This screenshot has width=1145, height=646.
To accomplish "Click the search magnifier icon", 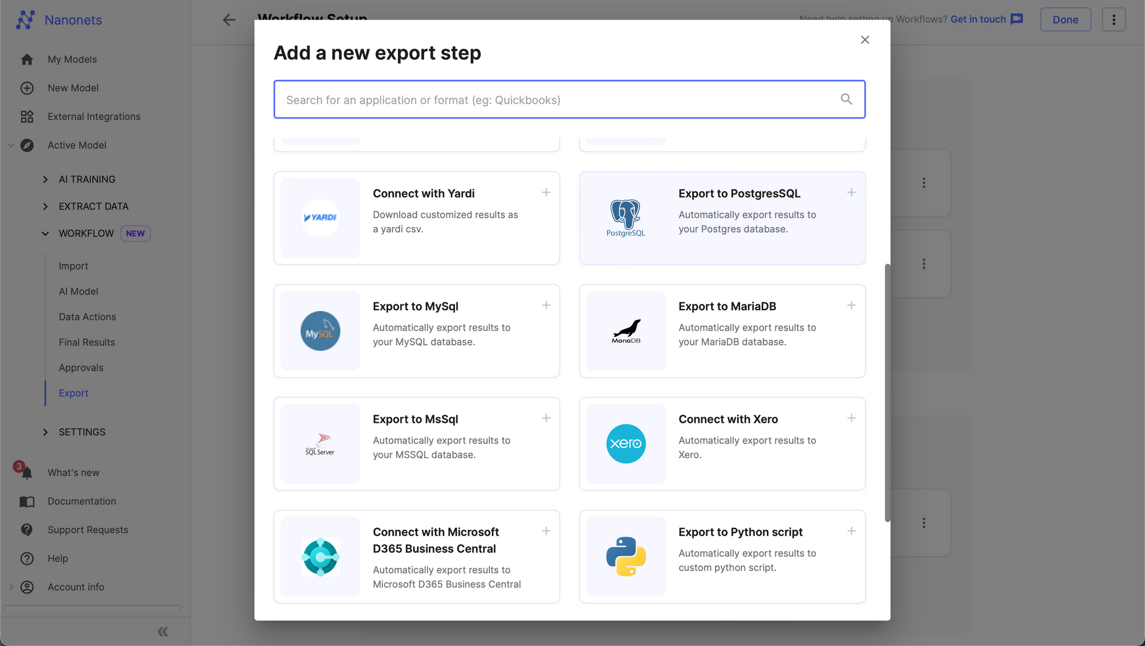I will point(846,100).
